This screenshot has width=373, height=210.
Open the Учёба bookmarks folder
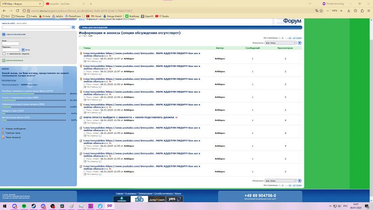pos(32,16)
